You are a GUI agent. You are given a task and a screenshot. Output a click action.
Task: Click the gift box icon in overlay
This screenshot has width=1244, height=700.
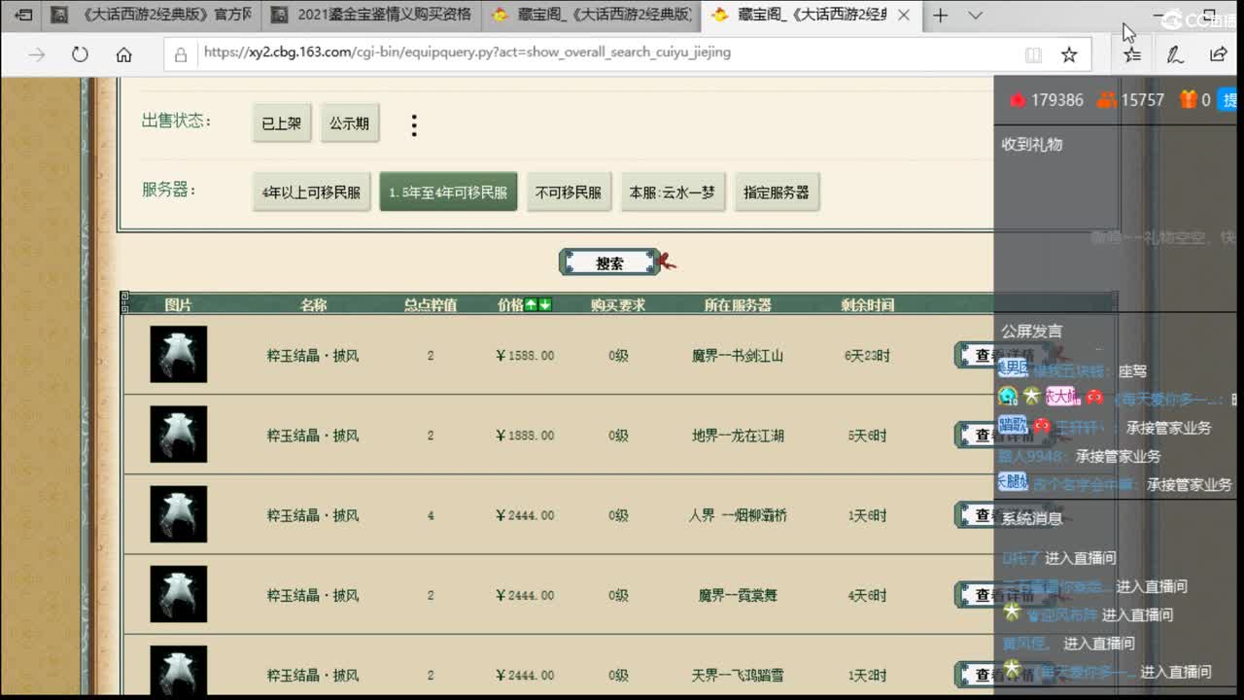pyautogui.click(x=1188, y=99)
